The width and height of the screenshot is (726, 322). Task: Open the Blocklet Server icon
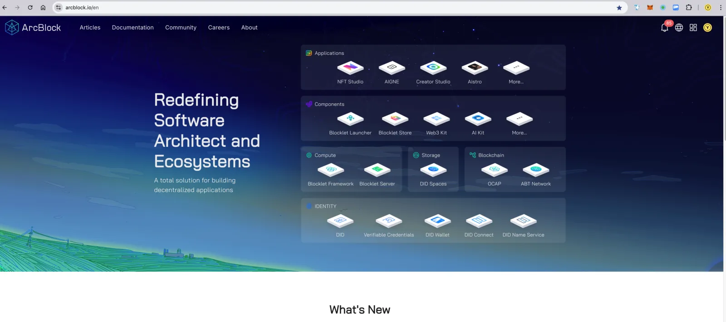coord(378,170)
